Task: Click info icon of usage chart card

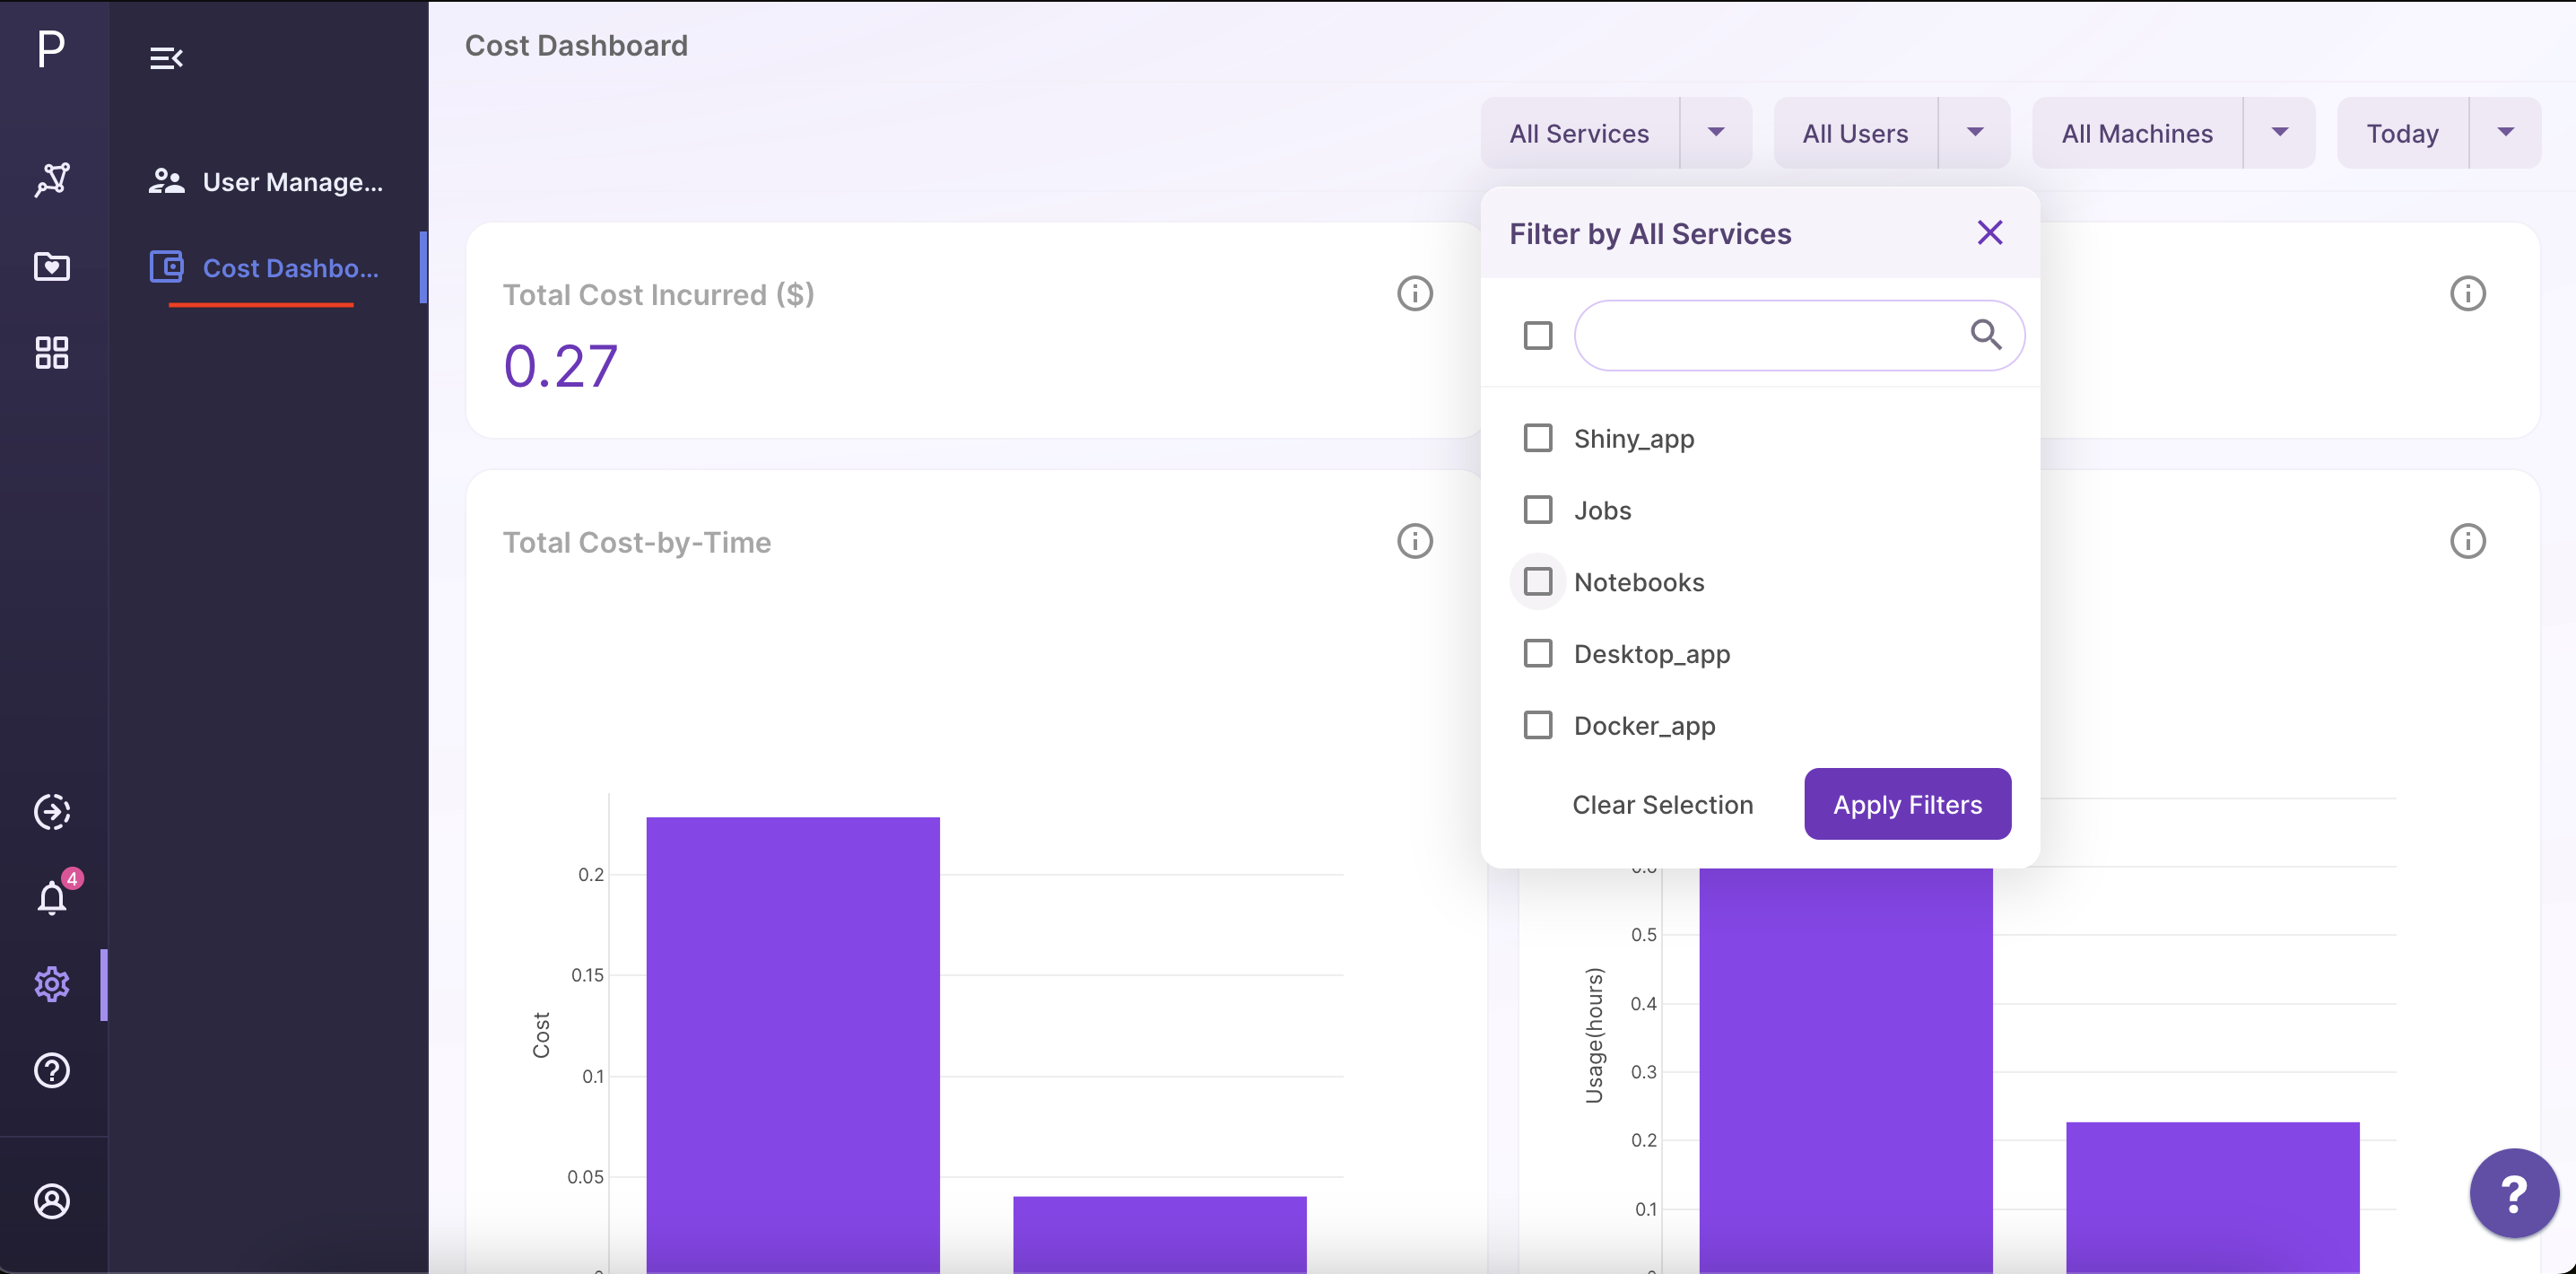Action: click(2468, 540)
